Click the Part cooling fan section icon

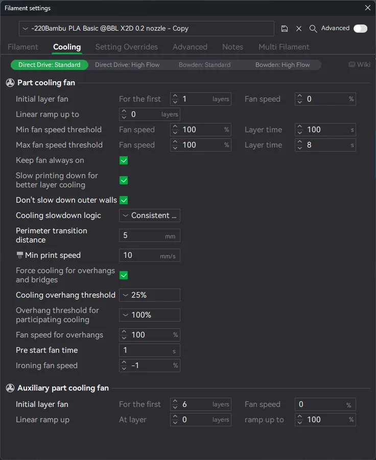[10, 83]
